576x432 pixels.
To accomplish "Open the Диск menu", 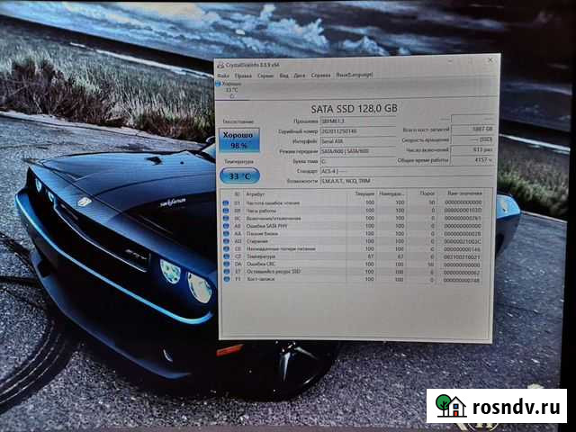I will pos(298,75).
